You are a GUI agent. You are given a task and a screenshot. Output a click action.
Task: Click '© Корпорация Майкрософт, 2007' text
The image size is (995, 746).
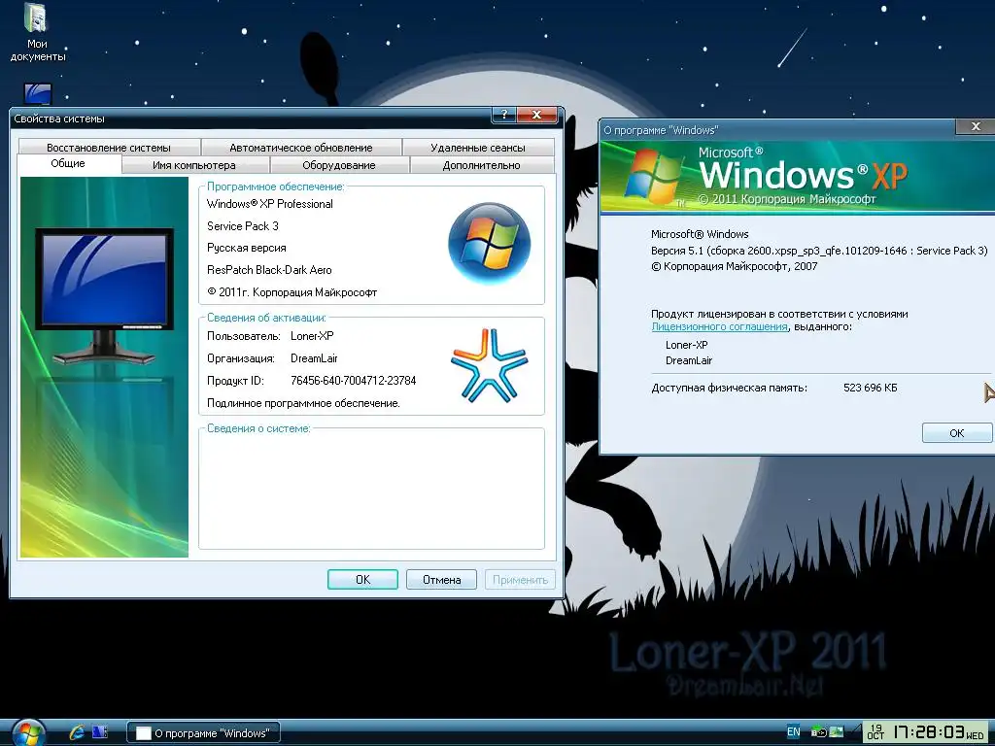coord(735,266)
